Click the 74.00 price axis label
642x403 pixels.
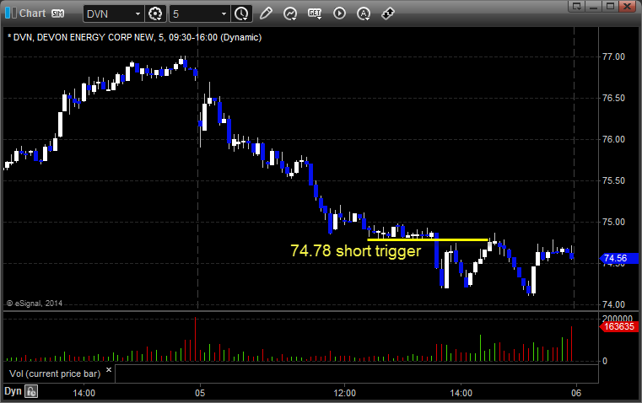(x=614, y=304)
